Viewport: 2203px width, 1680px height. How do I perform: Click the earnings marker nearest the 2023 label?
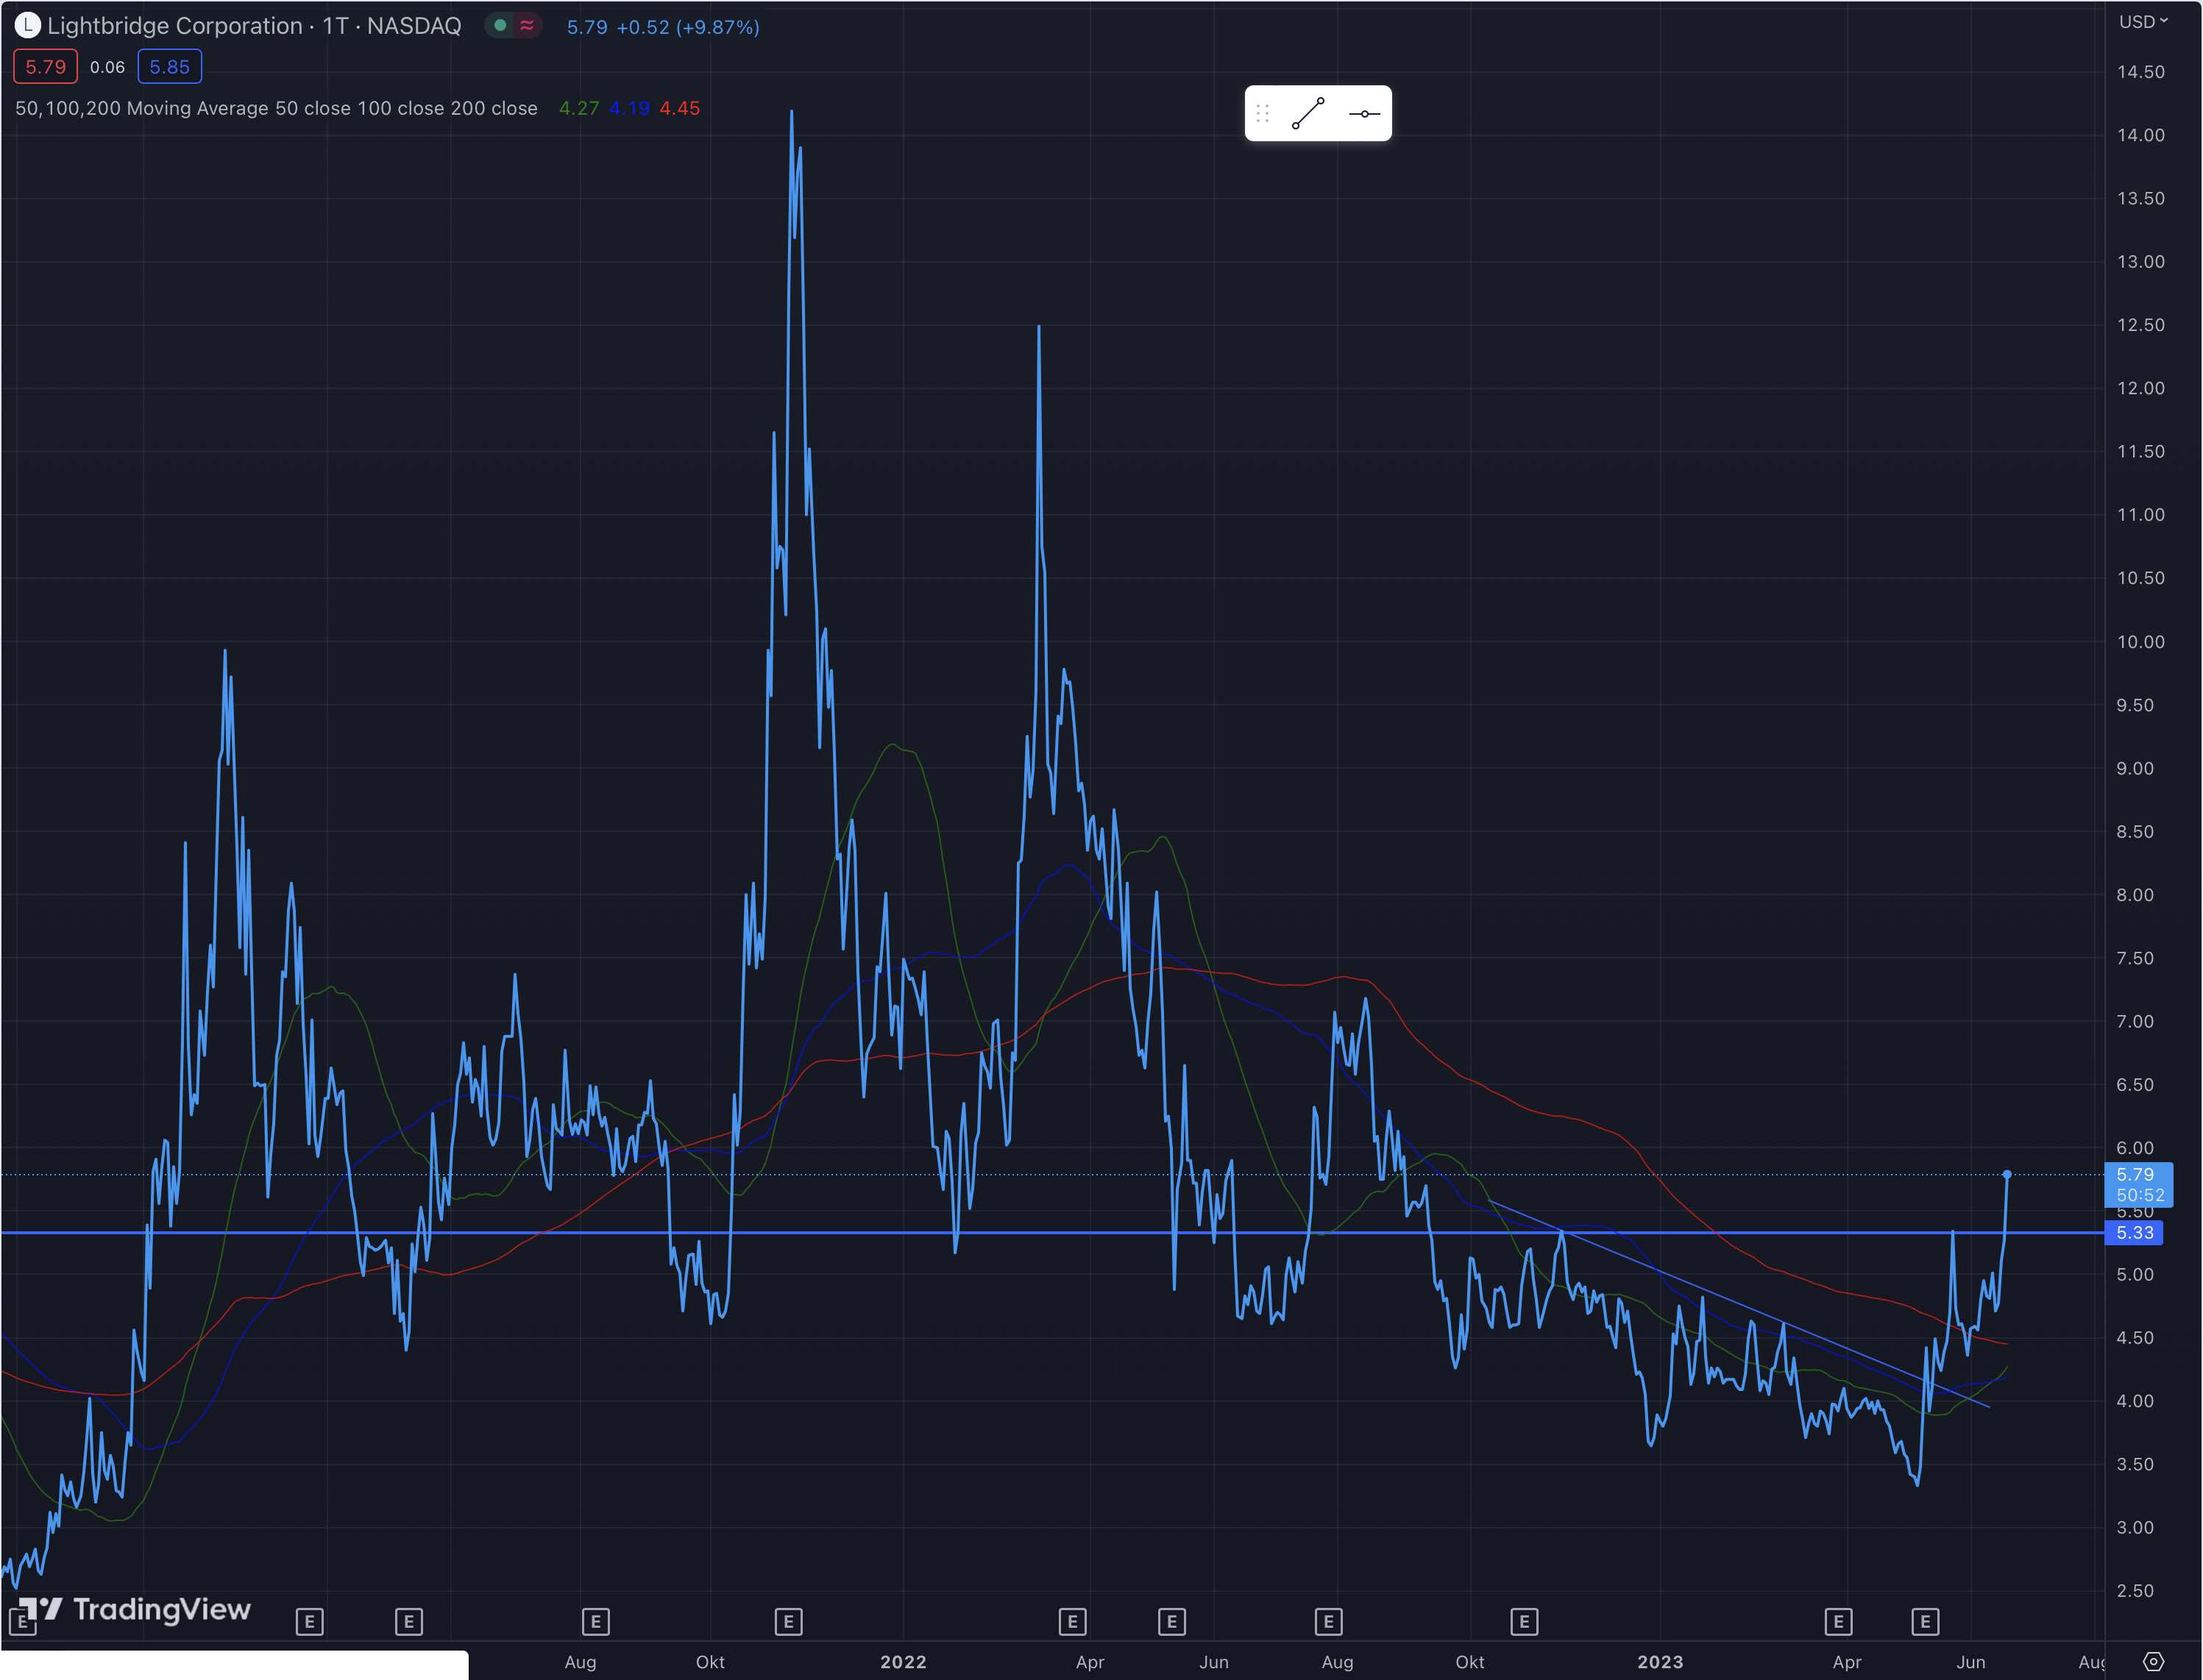1524,1621
